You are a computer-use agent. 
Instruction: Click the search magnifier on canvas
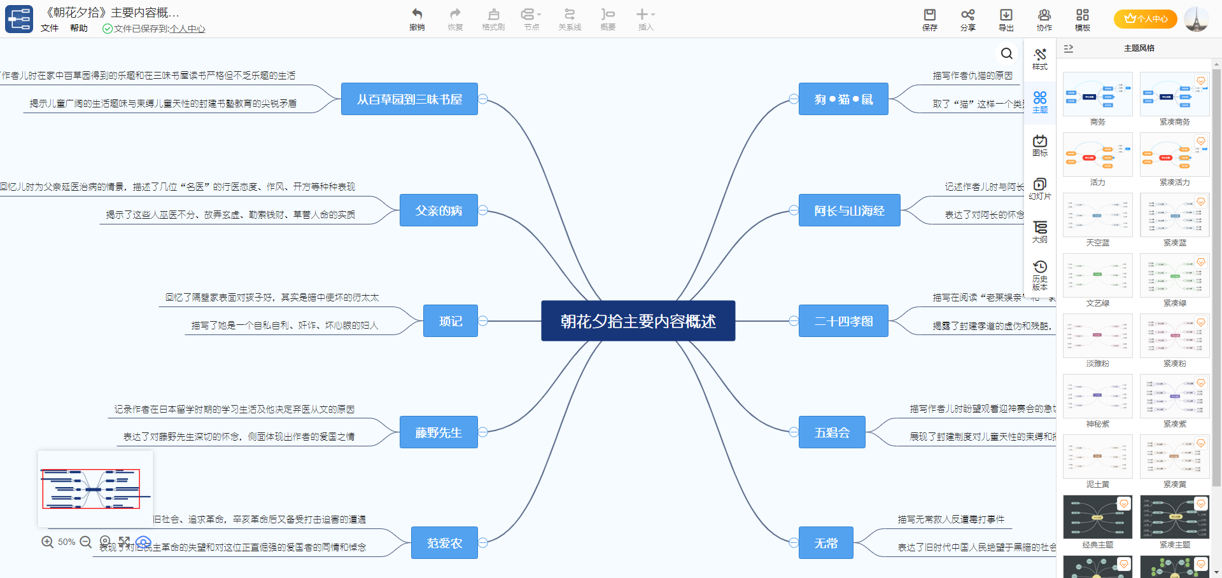1007,53
